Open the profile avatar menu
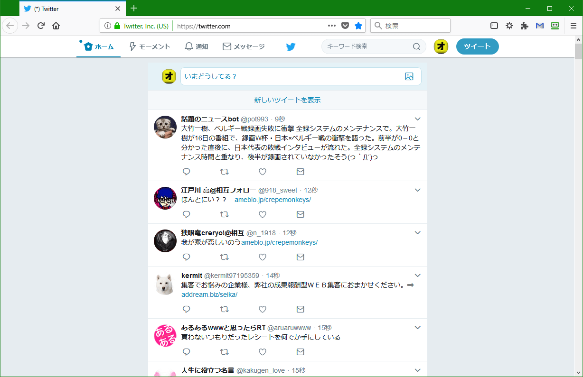The height and width of the screenshot is (377, 583). [x=441, y=46]
